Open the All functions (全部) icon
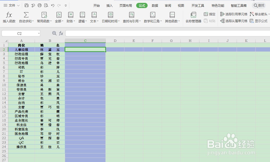The image size is (270, 162). (59, 15)
